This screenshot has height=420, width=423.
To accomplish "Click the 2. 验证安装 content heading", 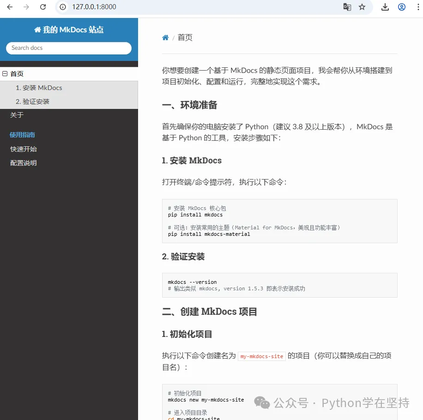I will click(183, 257).
